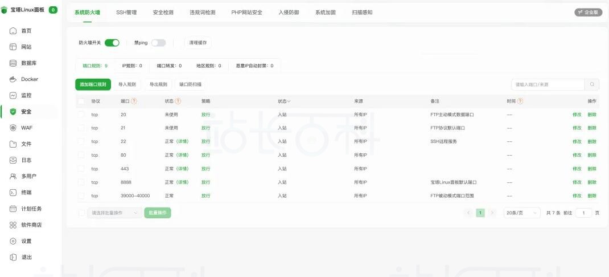
Task: Switch to the 扫描感知 tab
Action: click(x=363, y=13)
